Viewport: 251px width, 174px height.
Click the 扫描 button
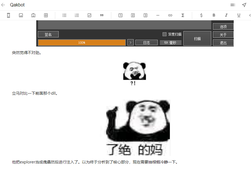197,38
